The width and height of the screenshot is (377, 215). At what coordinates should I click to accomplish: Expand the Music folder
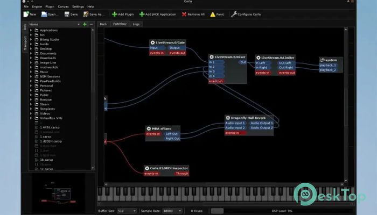click(x=31, y=72)
